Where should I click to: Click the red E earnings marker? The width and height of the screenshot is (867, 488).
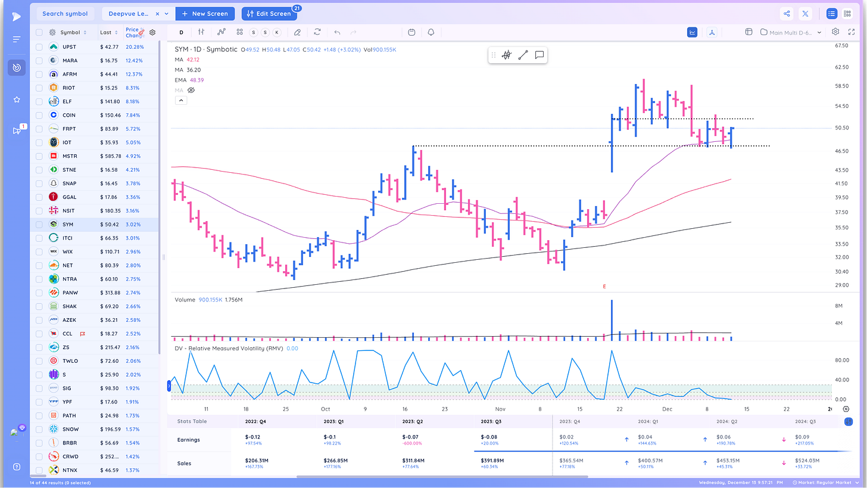click(604, 287)
